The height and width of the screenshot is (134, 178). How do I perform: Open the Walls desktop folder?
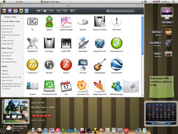[x=169, y=54]
